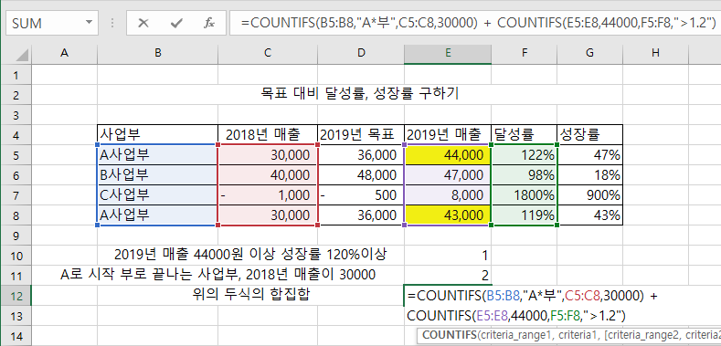Open the Name Box dropdown arrow

pyautogui.click(x=89, y=23)
